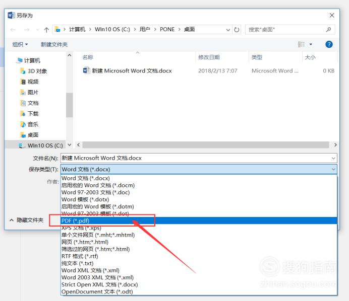349x301 pixels.
Task: Click 计算机 breadcrumb in address bar
Action: (x=77, y=29)
